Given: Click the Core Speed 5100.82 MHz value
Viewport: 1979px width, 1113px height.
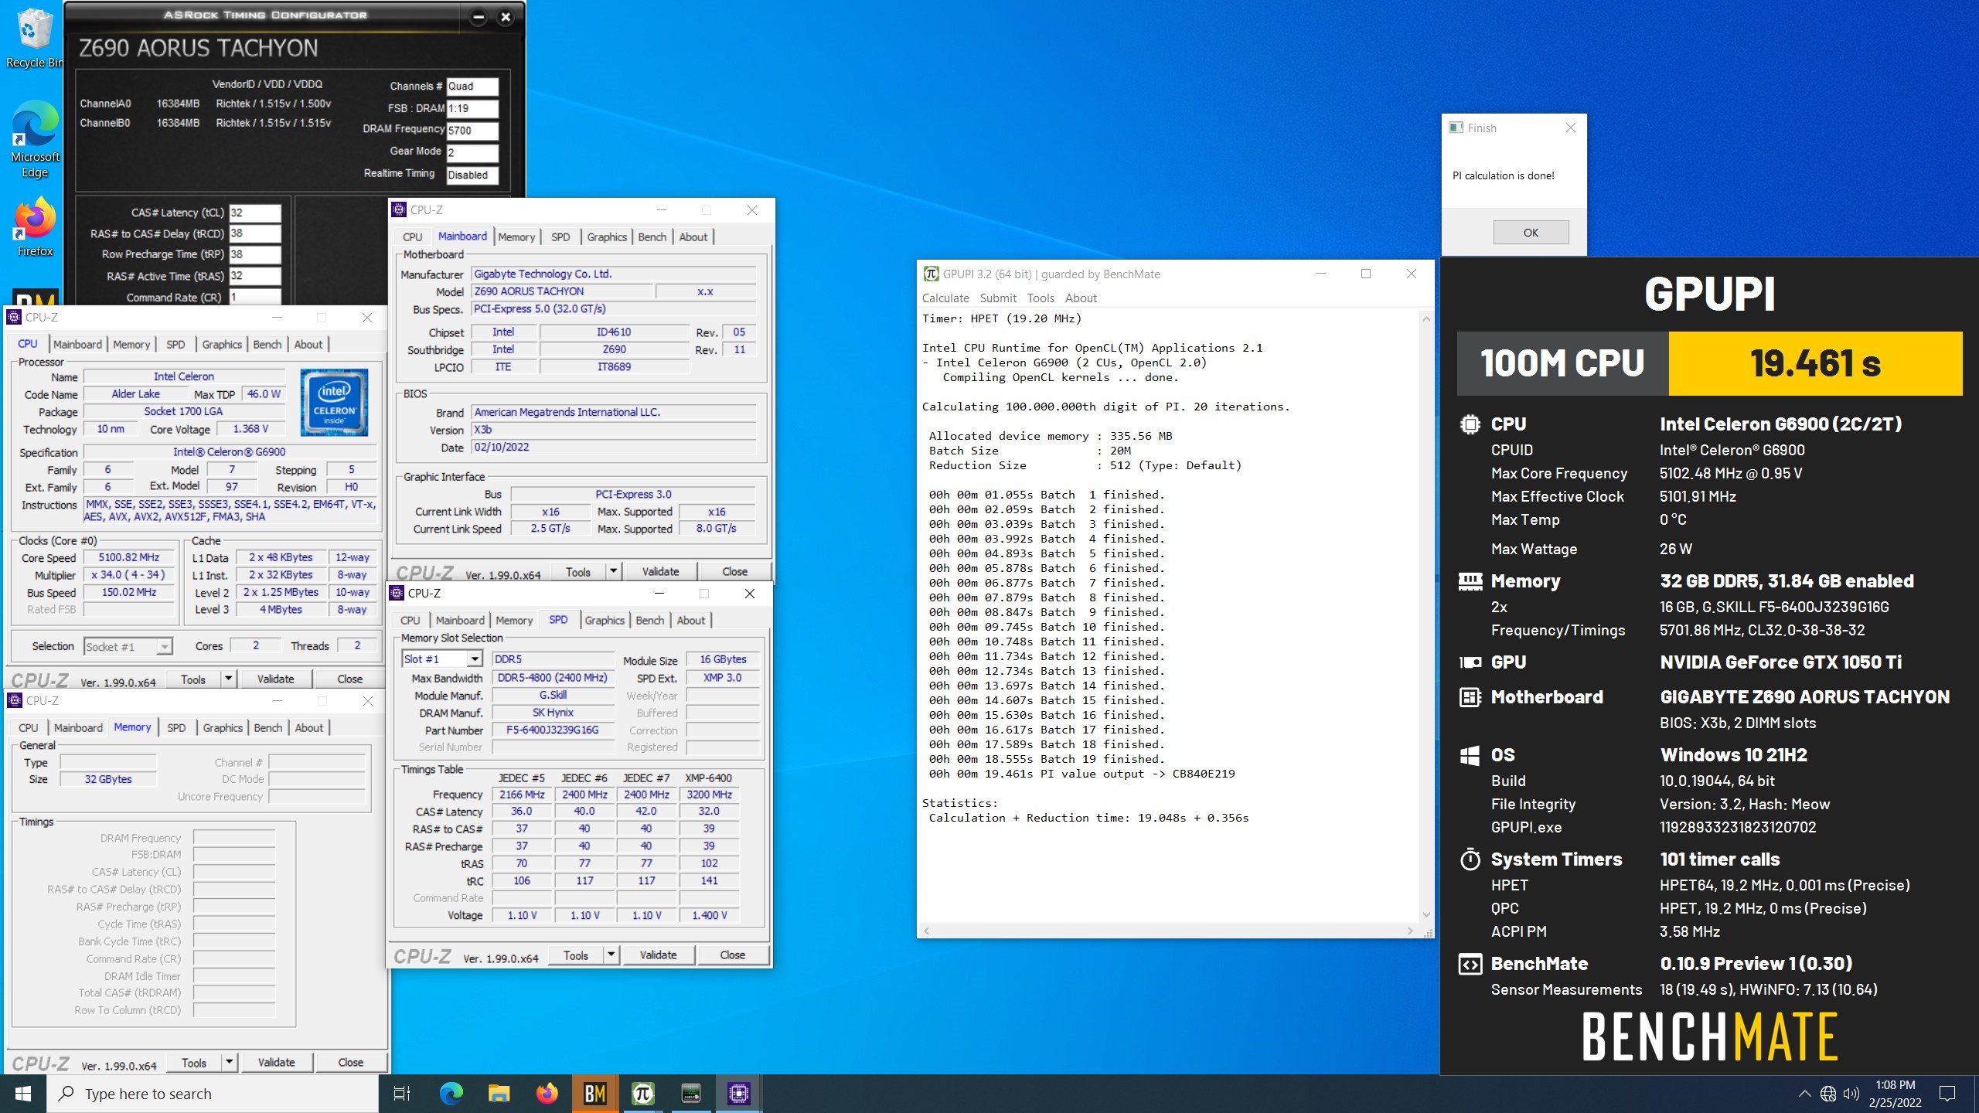Looking at the screenshot, I should (128, 557).
